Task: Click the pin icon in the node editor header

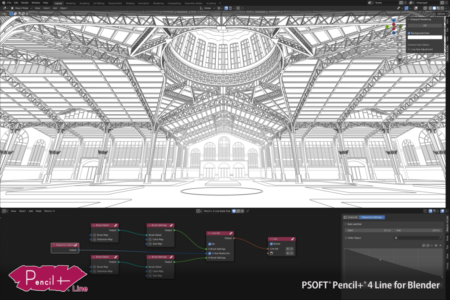Action: 247,211
